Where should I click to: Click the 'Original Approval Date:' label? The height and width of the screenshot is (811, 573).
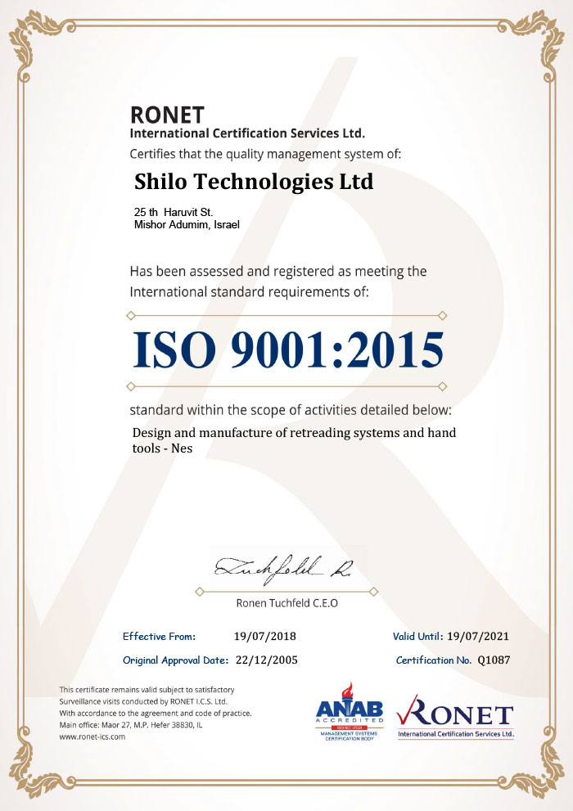coord(176,660)
